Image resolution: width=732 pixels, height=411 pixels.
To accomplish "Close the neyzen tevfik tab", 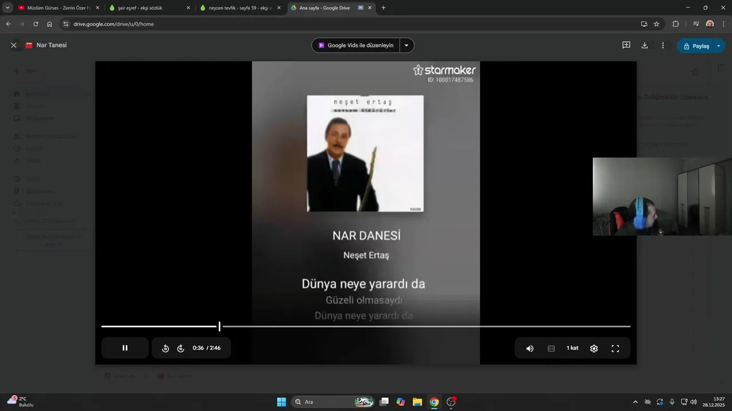I will pyautogui.click(x=279, y=8).
